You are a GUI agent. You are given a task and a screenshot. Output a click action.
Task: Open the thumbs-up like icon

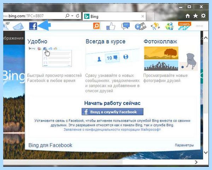tap(111, 26)
